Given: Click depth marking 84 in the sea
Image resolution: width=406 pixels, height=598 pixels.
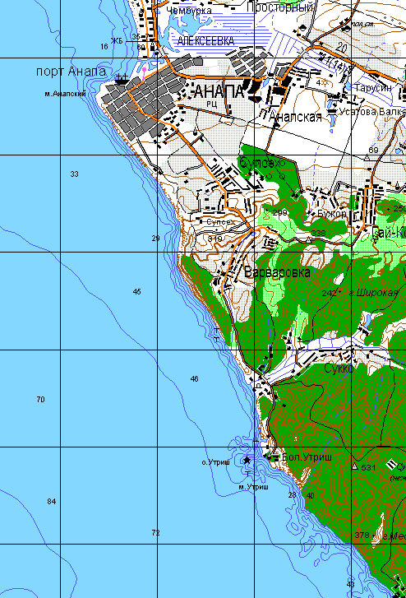Looking at the screenshot, I should pyautogui.click(x=52, y=502).
